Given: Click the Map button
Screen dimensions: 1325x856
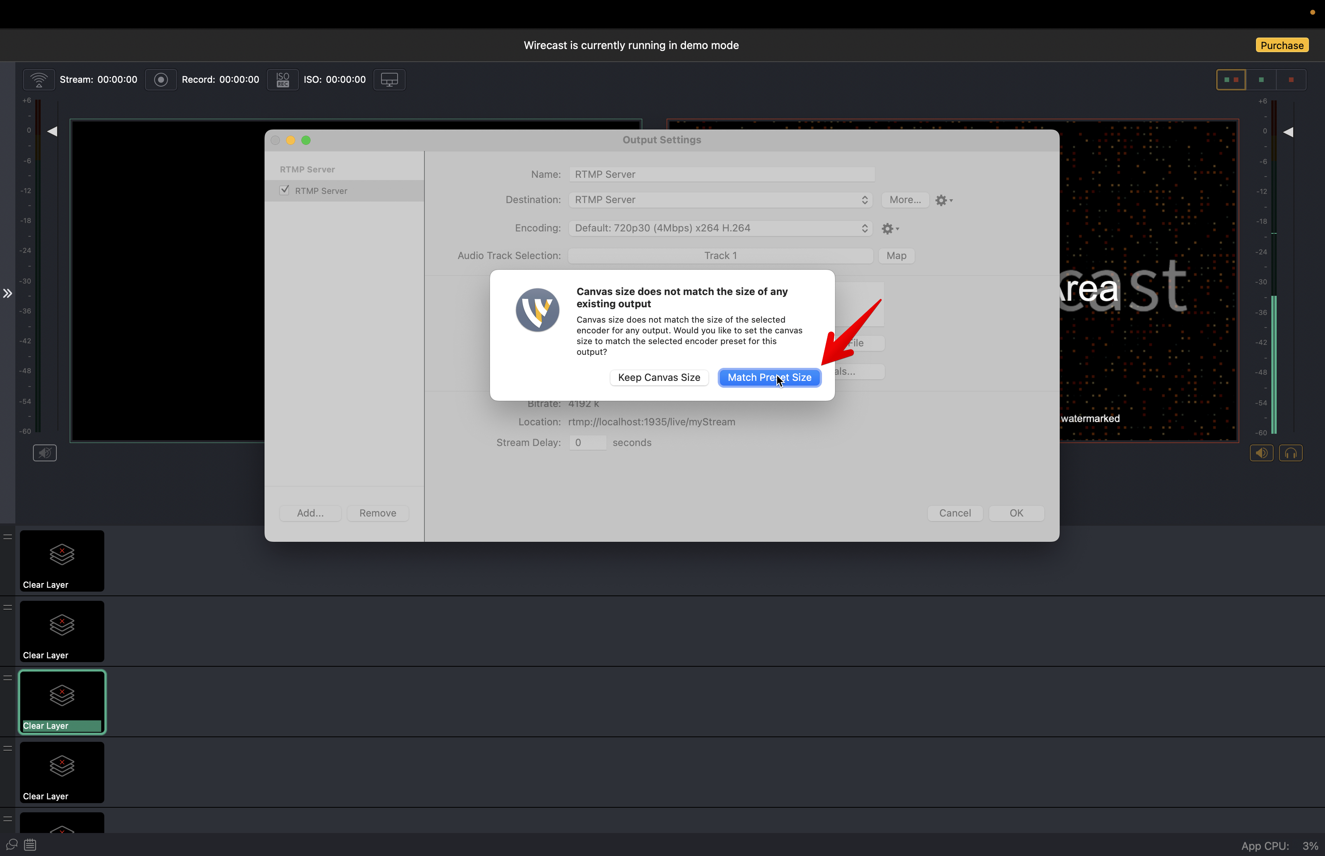Looking at the screenshot, I should (x=896, y=256).
